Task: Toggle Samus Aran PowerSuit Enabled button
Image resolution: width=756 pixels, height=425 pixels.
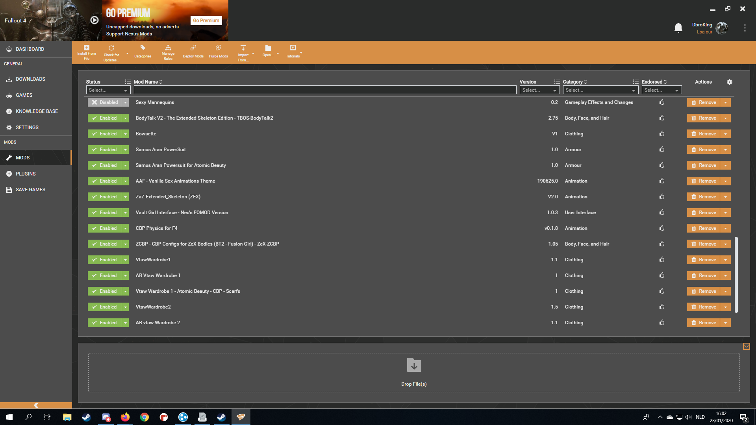Action: tap(105, 150)
